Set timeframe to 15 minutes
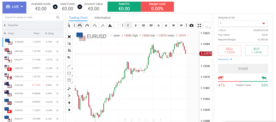Image resolution: width=276 pixels, height=122 pixels. coord(143,26)
